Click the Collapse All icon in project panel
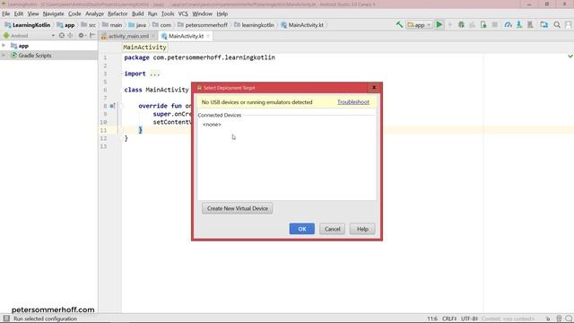This screenshot has width=574, height=323. point(70,36)
